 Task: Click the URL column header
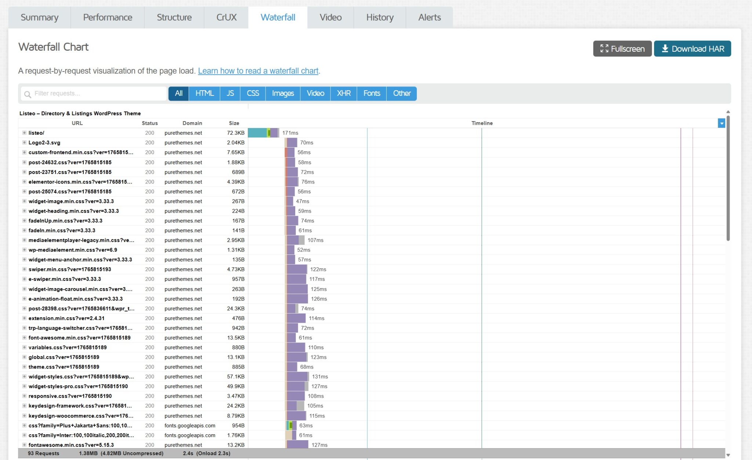coord(77,123)
